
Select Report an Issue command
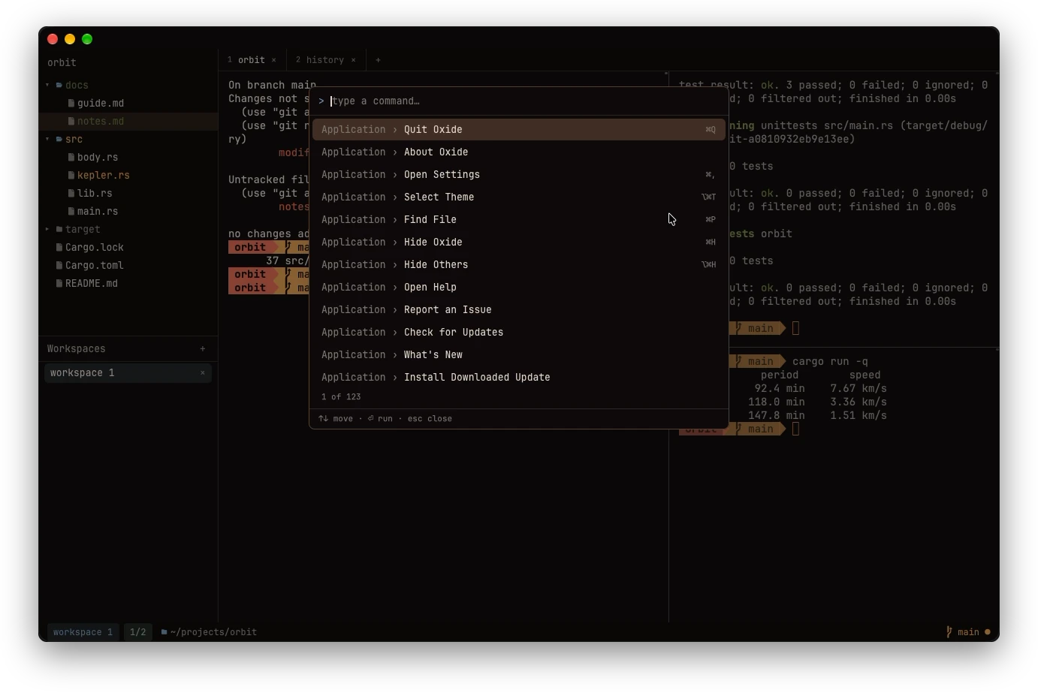coord(519,309)
